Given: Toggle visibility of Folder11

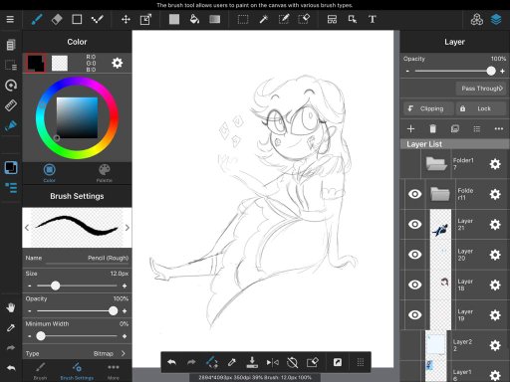Looking at the screenshot, I should 414,194.
